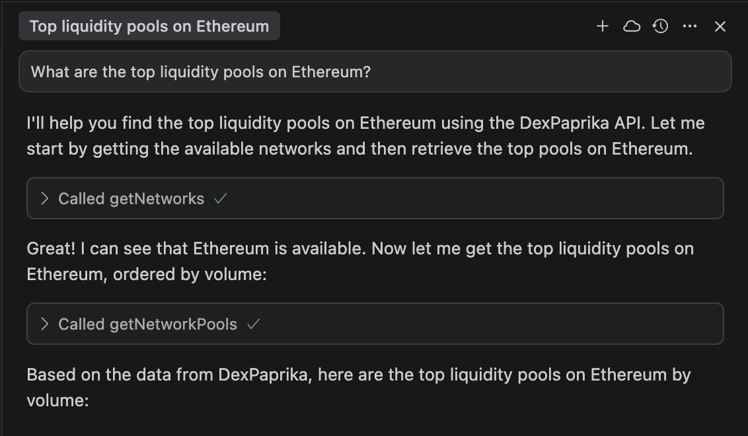Click the Called getNetworks result block
Image resolution: width=748 pixels, height=436 pixels.
pyautogui.click(x=374, y=198)
